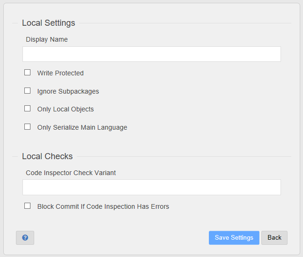The height and width of the screenshot is (257, 303).
Task: Click the Display Name field label
Action: 47,39
